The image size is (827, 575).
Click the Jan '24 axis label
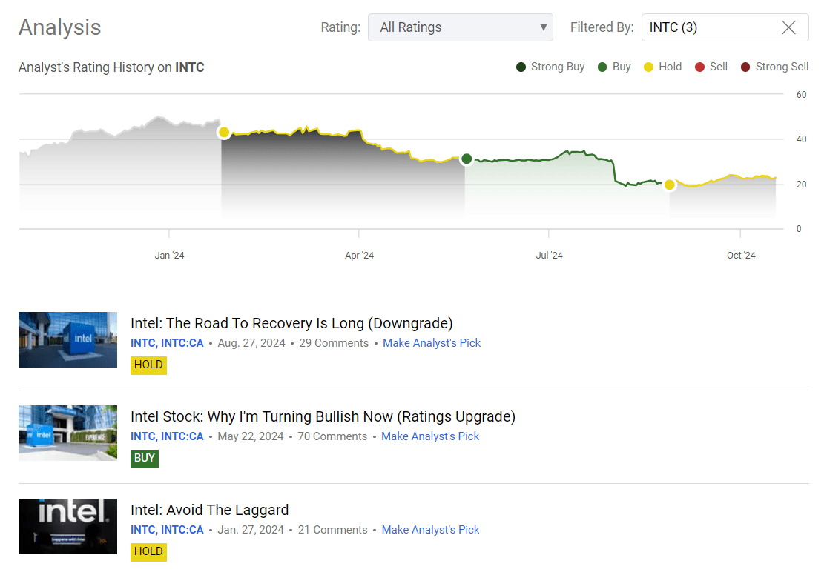pos(169,255)
